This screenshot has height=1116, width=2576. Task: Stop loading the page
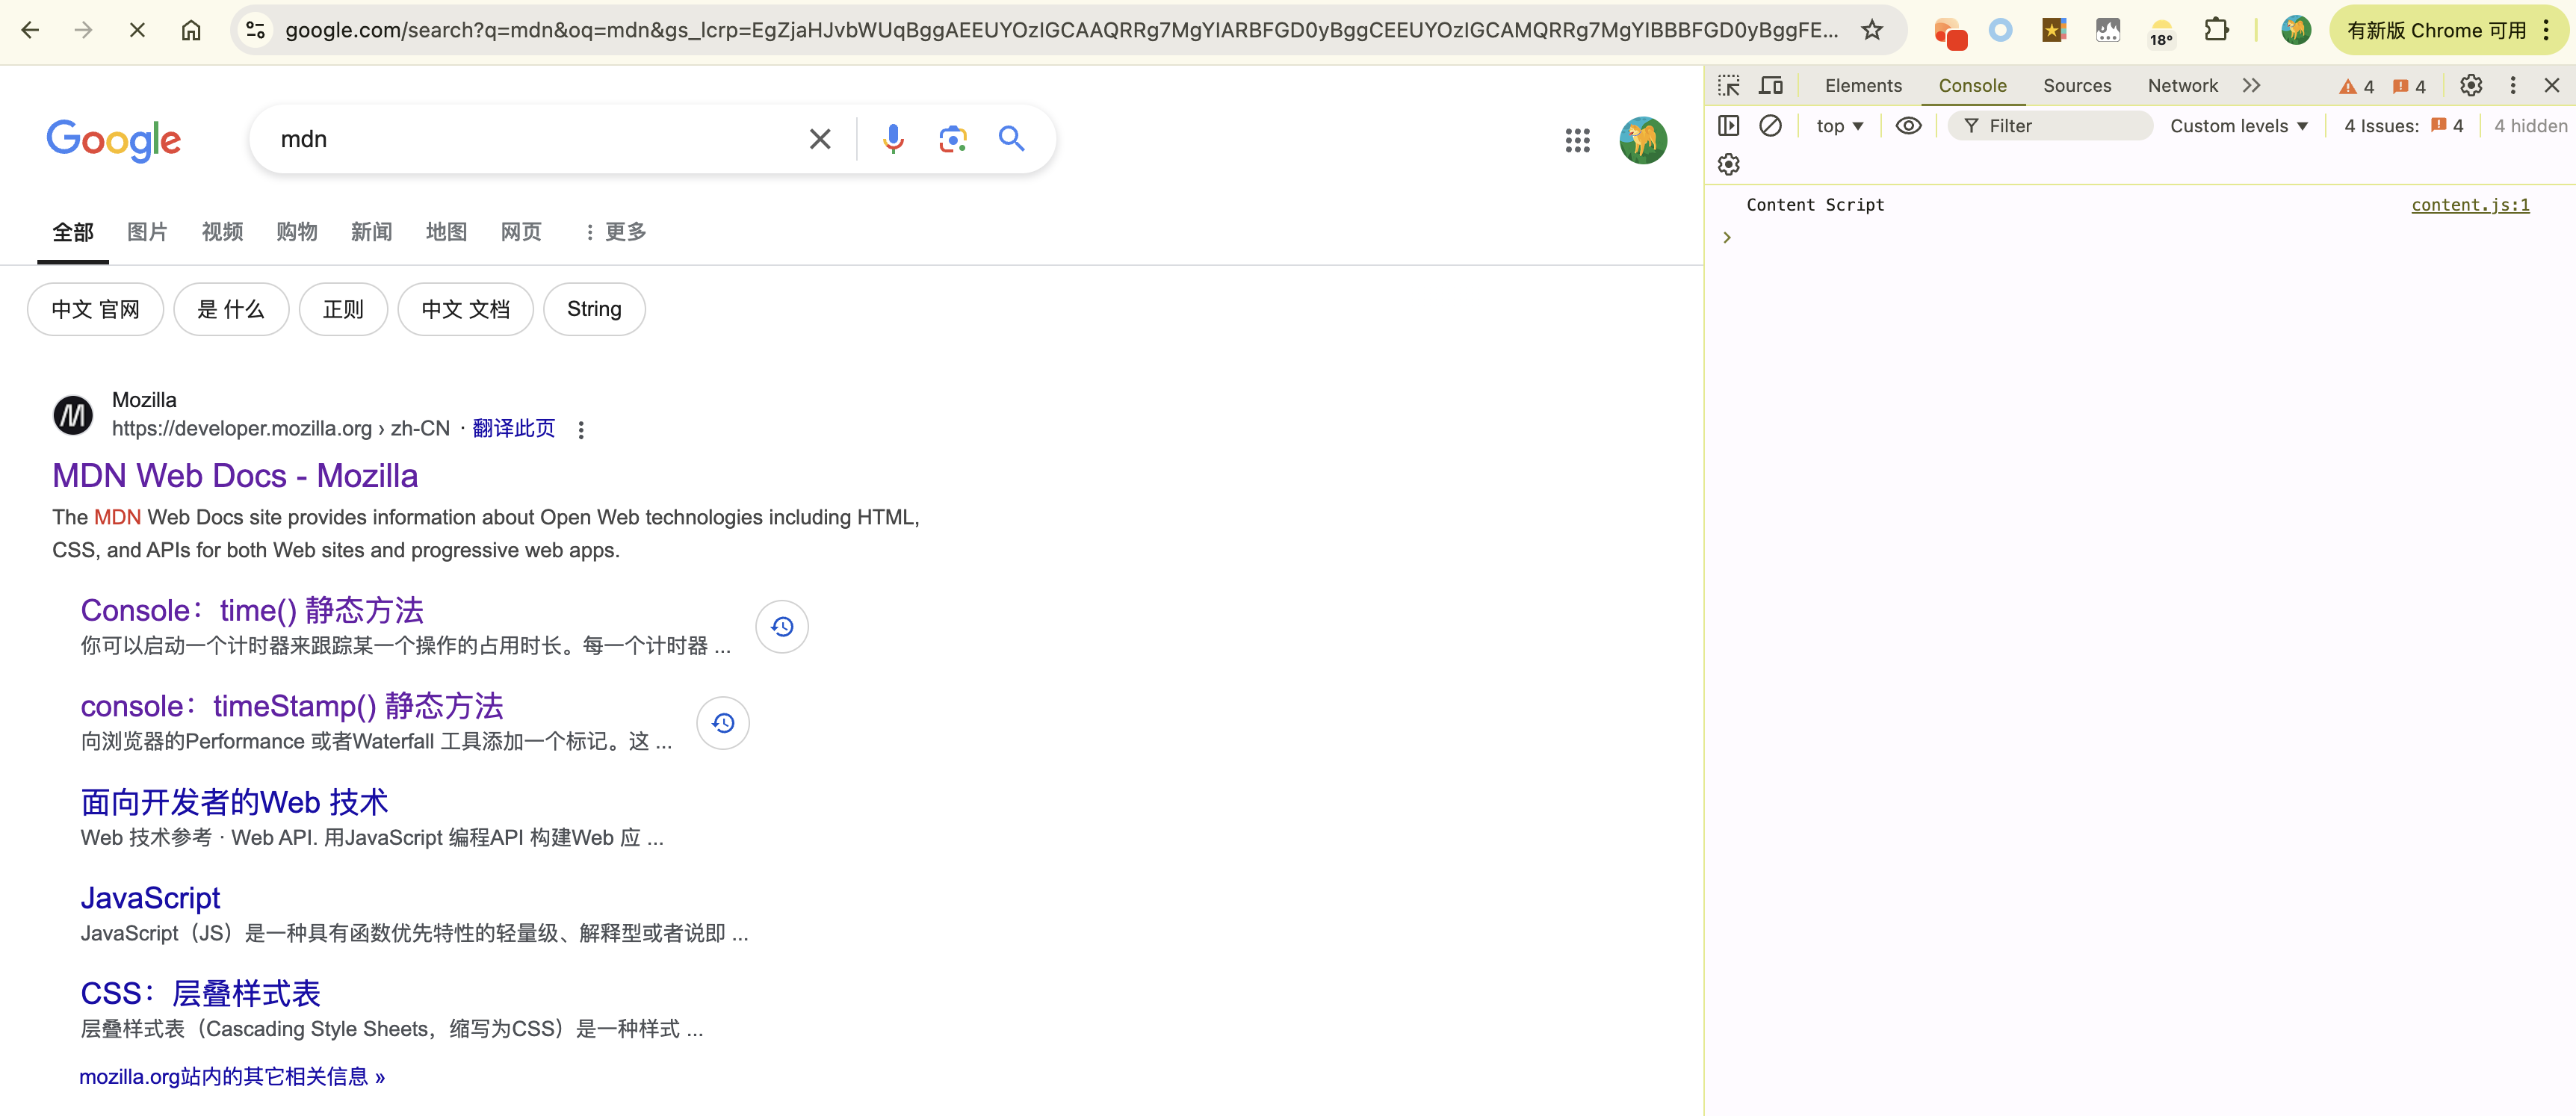coord(137,30)
